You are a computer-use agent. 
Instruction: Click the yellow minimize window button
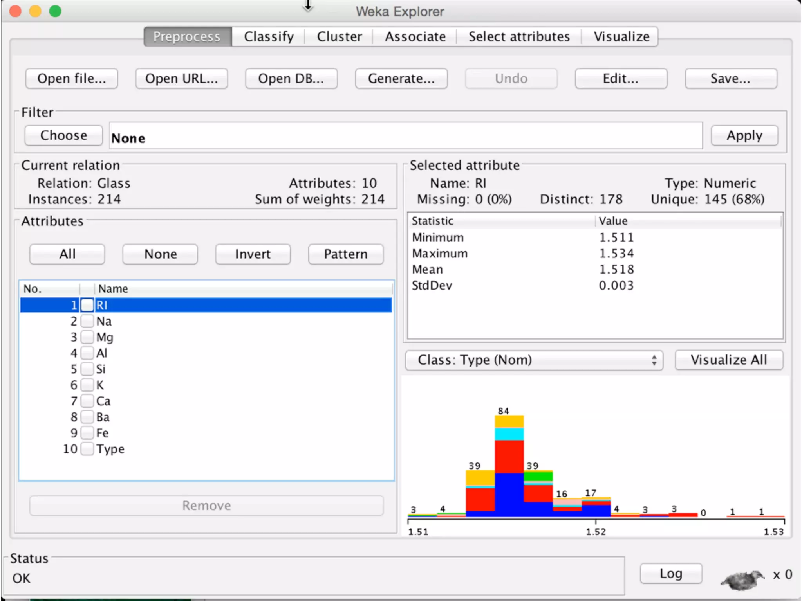35,11
